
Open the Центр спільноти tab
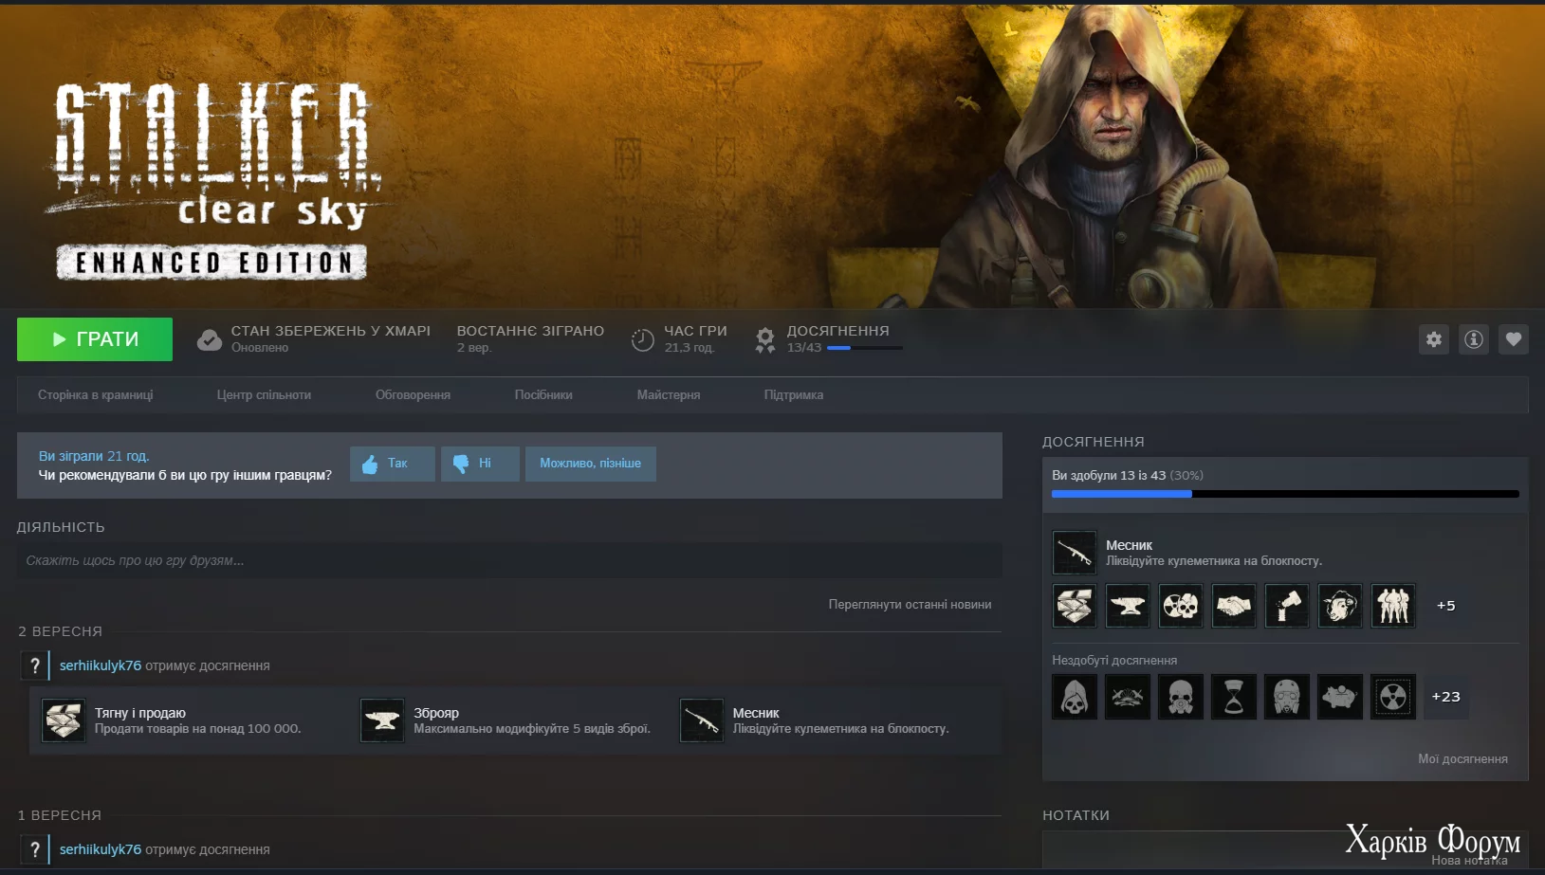[264, 395]
